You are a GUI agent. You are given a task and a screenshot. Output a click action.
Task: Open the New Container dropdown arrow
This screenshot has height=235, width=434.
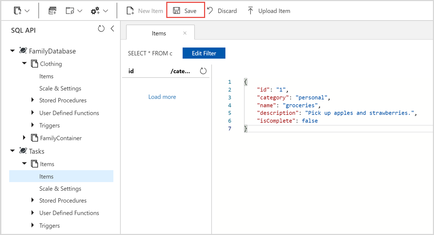click(27, 11)
